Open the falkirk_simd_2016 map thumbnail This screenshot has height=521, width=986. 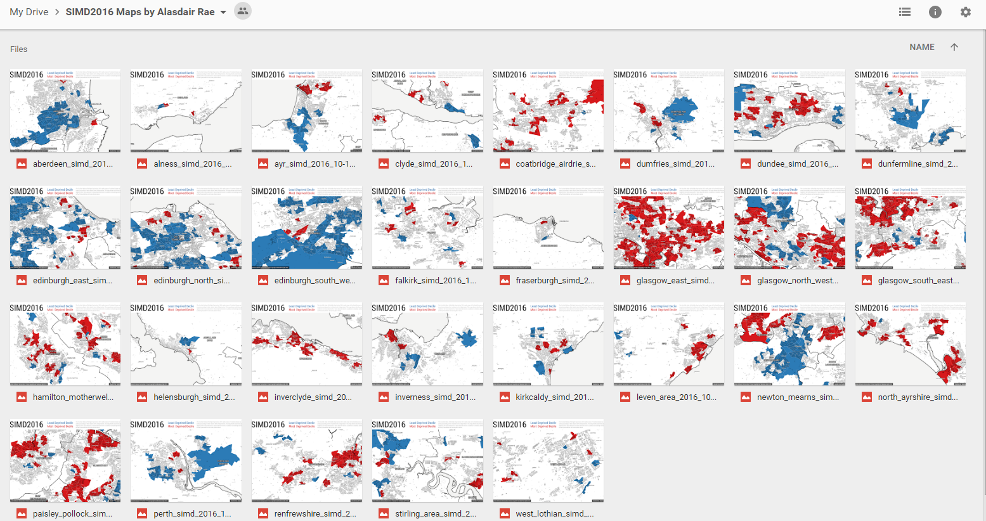(x=427, y=227)
